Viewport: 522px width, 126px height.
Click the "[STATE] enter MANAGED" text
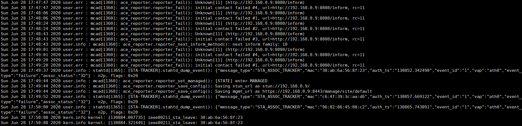tap(241, 81)
